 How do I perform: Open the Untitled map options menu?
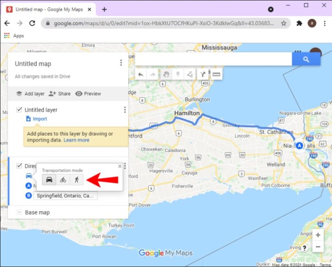pyautogui.click(x=121, y=63)
